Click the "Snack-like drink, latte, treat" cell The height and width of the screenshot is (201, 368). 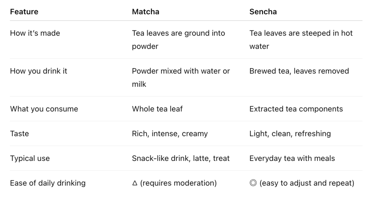tap(181, 158)
